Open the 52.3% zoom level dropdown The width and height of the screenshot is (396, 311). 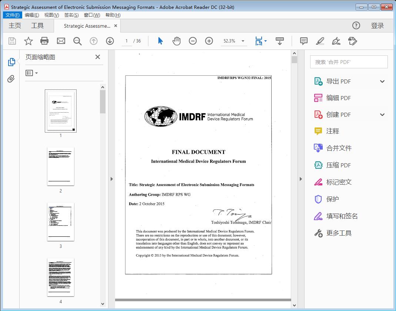(242, 41)
